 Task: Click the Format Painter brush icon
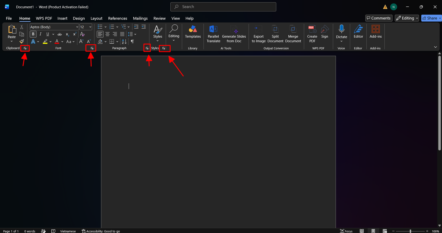(x=22, y=41)
